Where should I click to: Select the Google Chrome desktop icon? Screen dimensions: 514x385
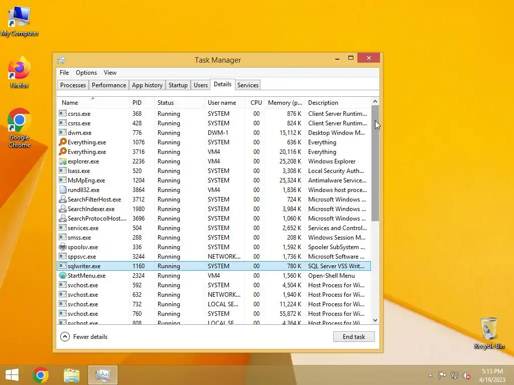[x=20, y=128]
